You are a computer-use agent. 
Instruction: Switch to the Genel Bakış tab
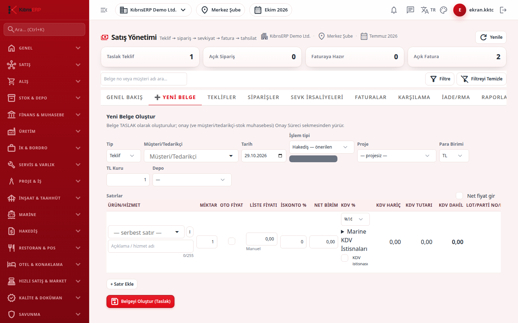124,97
